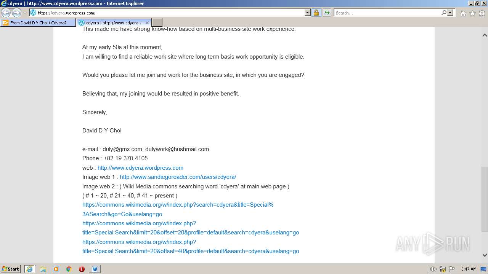Close the cdyera tab
The height and width of the screenshot is (274, 488).
pyautogui.click(x=147, y=23)
